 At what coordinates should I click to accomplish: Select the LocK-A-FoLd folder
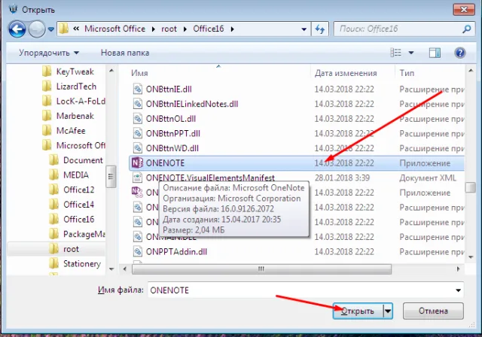tap(74, 101)
